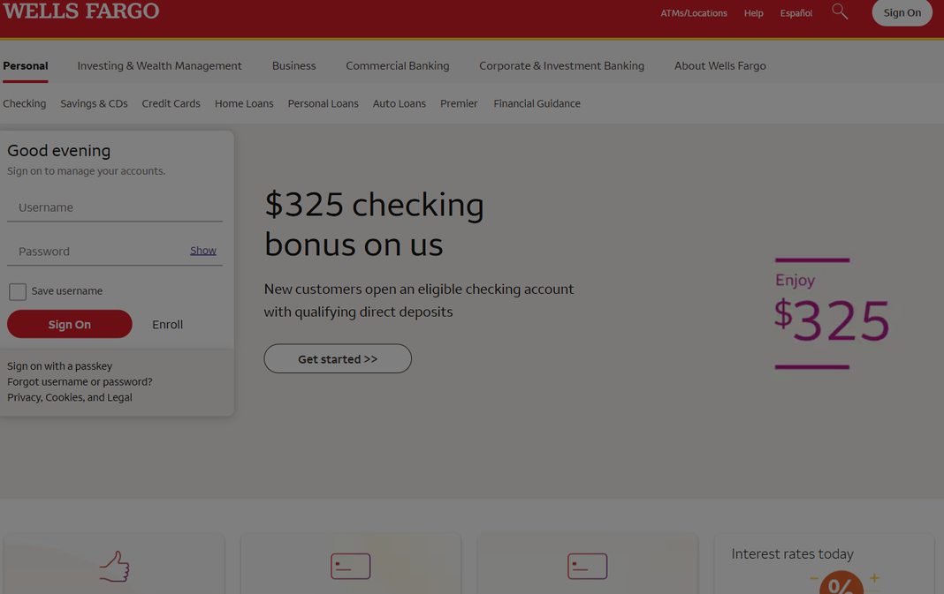Viewport: 944px width, 594px height.
Task: Open Savings & CDs menu
Action: click(x=94, y=103)
